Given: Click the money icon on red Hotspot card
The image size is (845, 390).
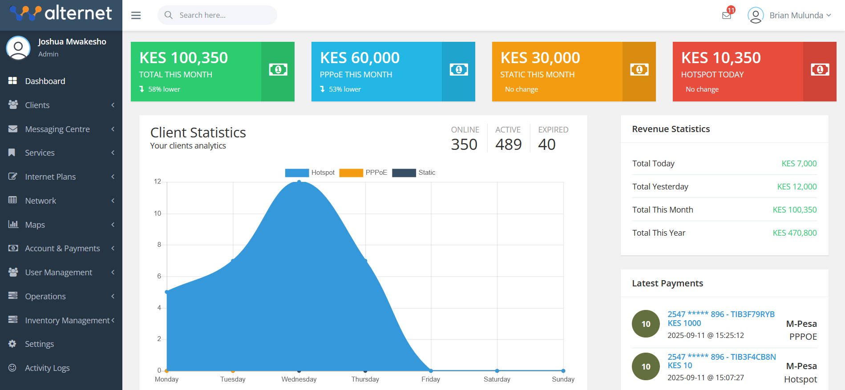Looking at the screenshot, I should [x=820, y=70].
